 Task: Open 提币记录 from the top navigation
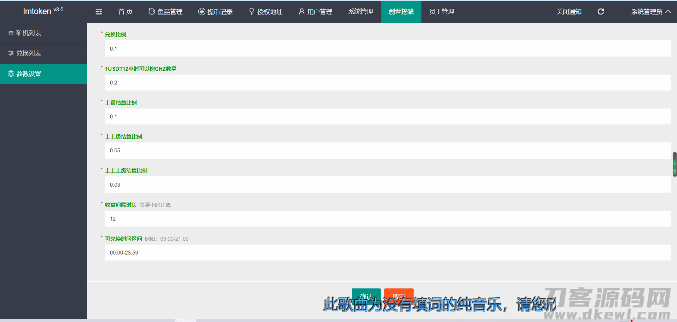point(215,12)
